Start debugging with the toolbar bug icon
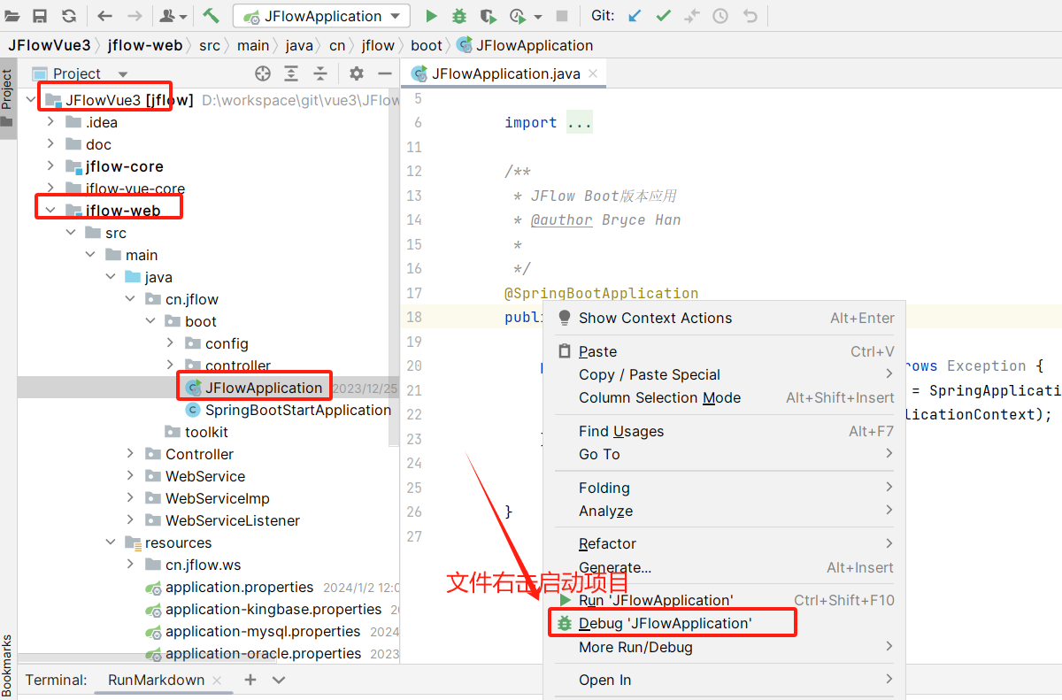This screenshot has height=700, width=1062. pos(458,16)
